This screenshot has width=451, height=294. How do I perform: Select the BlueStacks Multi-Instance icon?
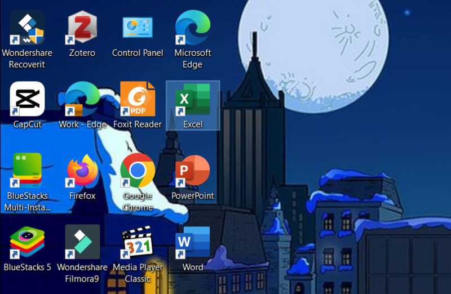(27, 171)
